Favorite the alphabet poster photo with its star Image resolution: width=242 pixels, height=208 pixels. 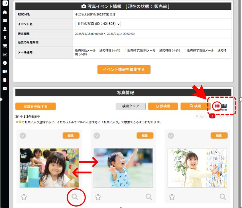click(172, 197)
